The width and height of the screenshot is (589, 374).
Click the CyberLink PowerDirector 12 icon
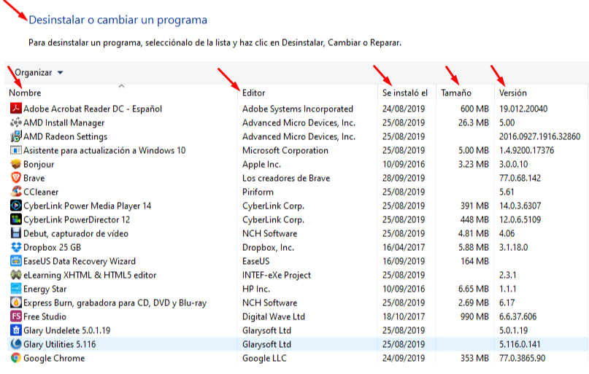pyautogui.click(x=16, y=219)
